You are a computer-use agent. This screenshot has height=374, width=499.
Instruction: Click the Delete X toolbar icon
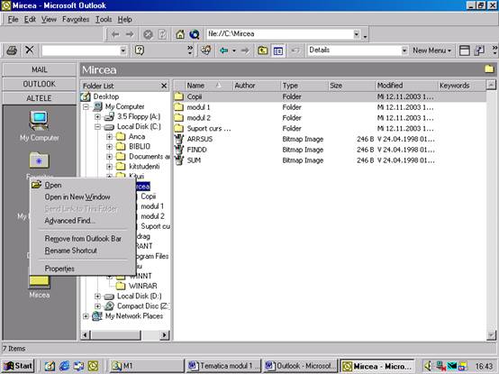click(x=30, y=50)
